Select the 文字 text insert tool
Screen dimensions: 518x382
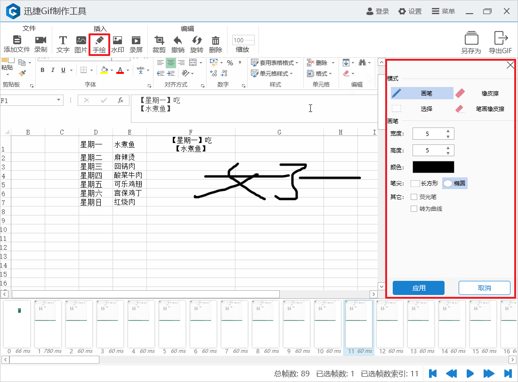(x=63, y=41)
